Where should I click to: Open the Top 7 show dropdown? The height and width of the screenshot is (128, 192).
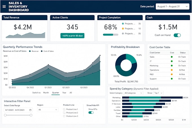(x=158, y=93)
